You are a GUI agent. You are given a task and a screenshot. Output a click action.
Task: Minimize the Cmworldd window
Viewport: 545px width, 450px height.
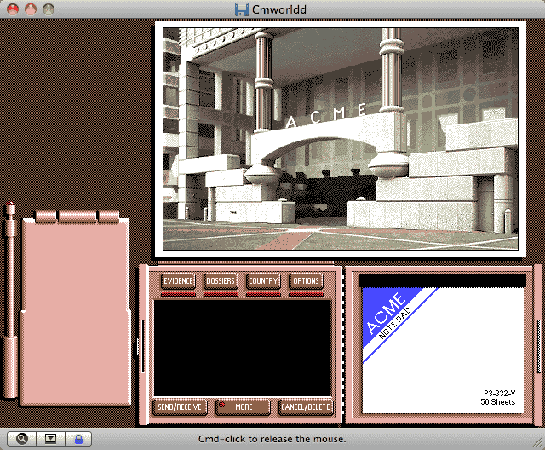(x=31, y=9)
